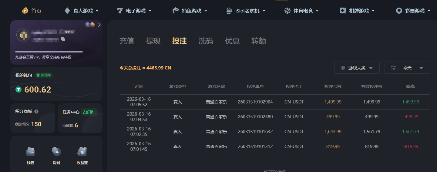Switch to the 充值 tab
Viewport: 437px width, 172px height.
[x=127, y=41]
